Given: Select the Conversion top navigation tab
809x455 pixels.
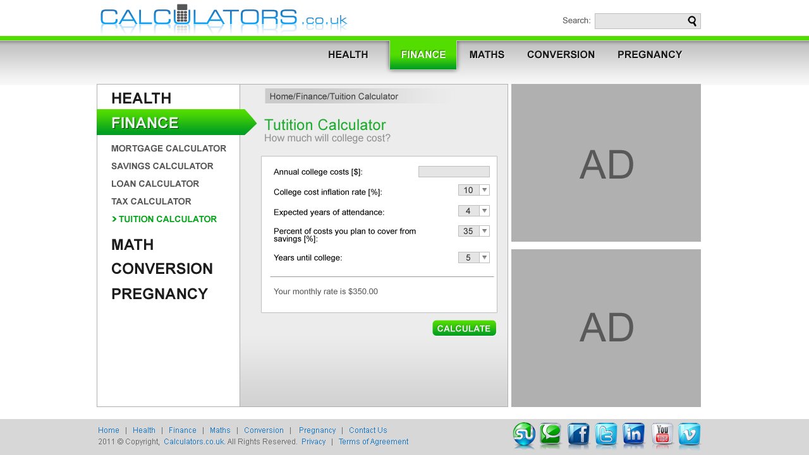Looking at the screenshot, I should [x=561, y=55].
